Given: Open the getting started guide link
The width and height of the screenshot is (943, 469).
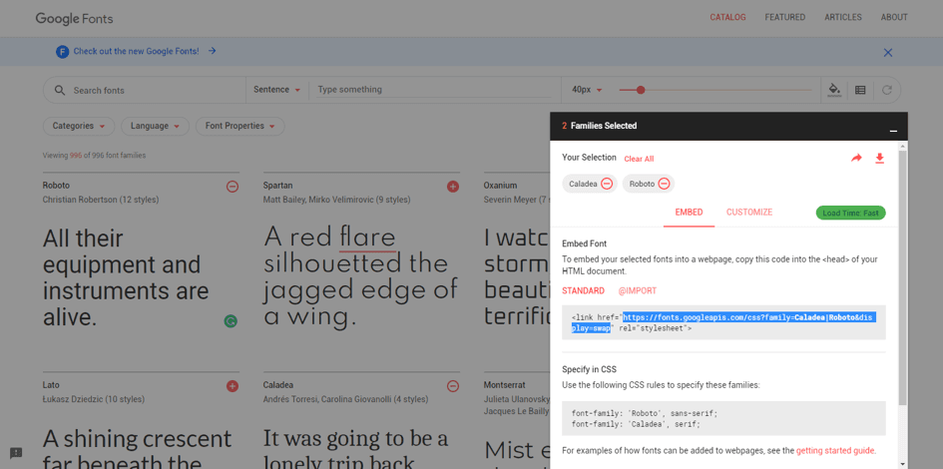Looking at the screenshot, I should pos(835,450).
